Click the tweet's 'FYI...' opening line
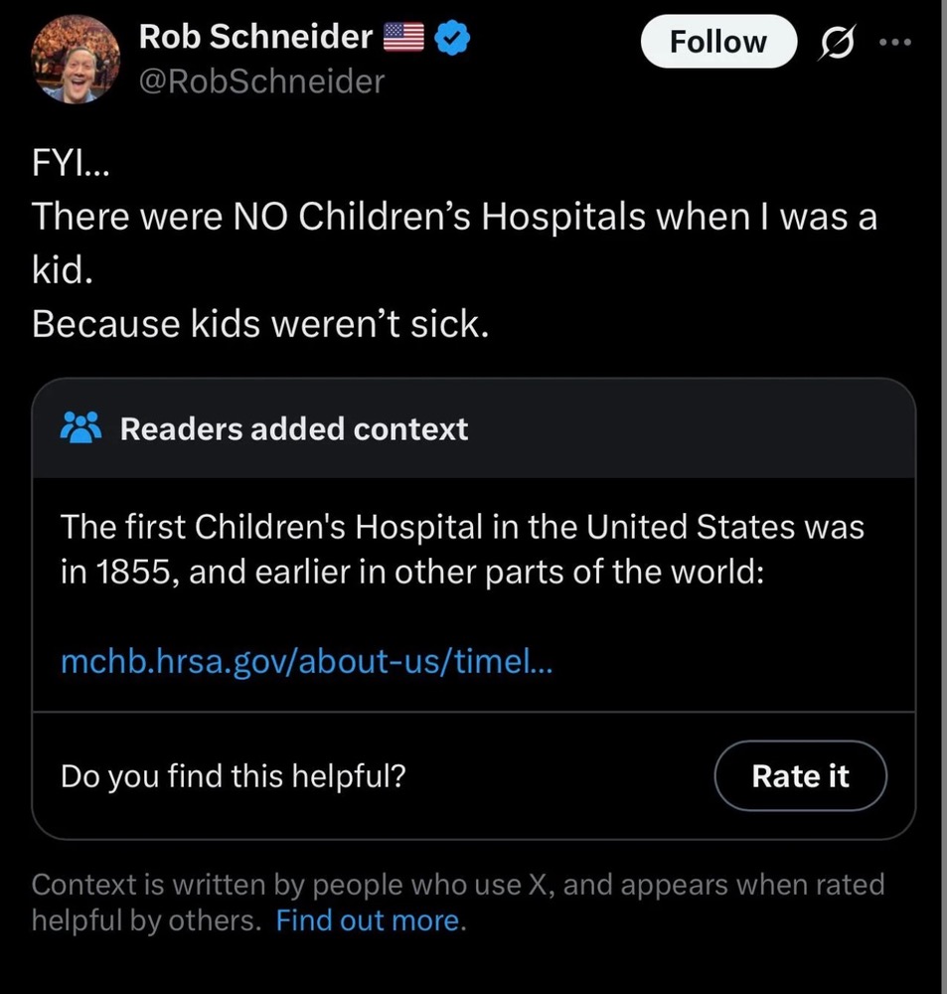The width and height of the screenshot is (947, 994). (73, 163)
